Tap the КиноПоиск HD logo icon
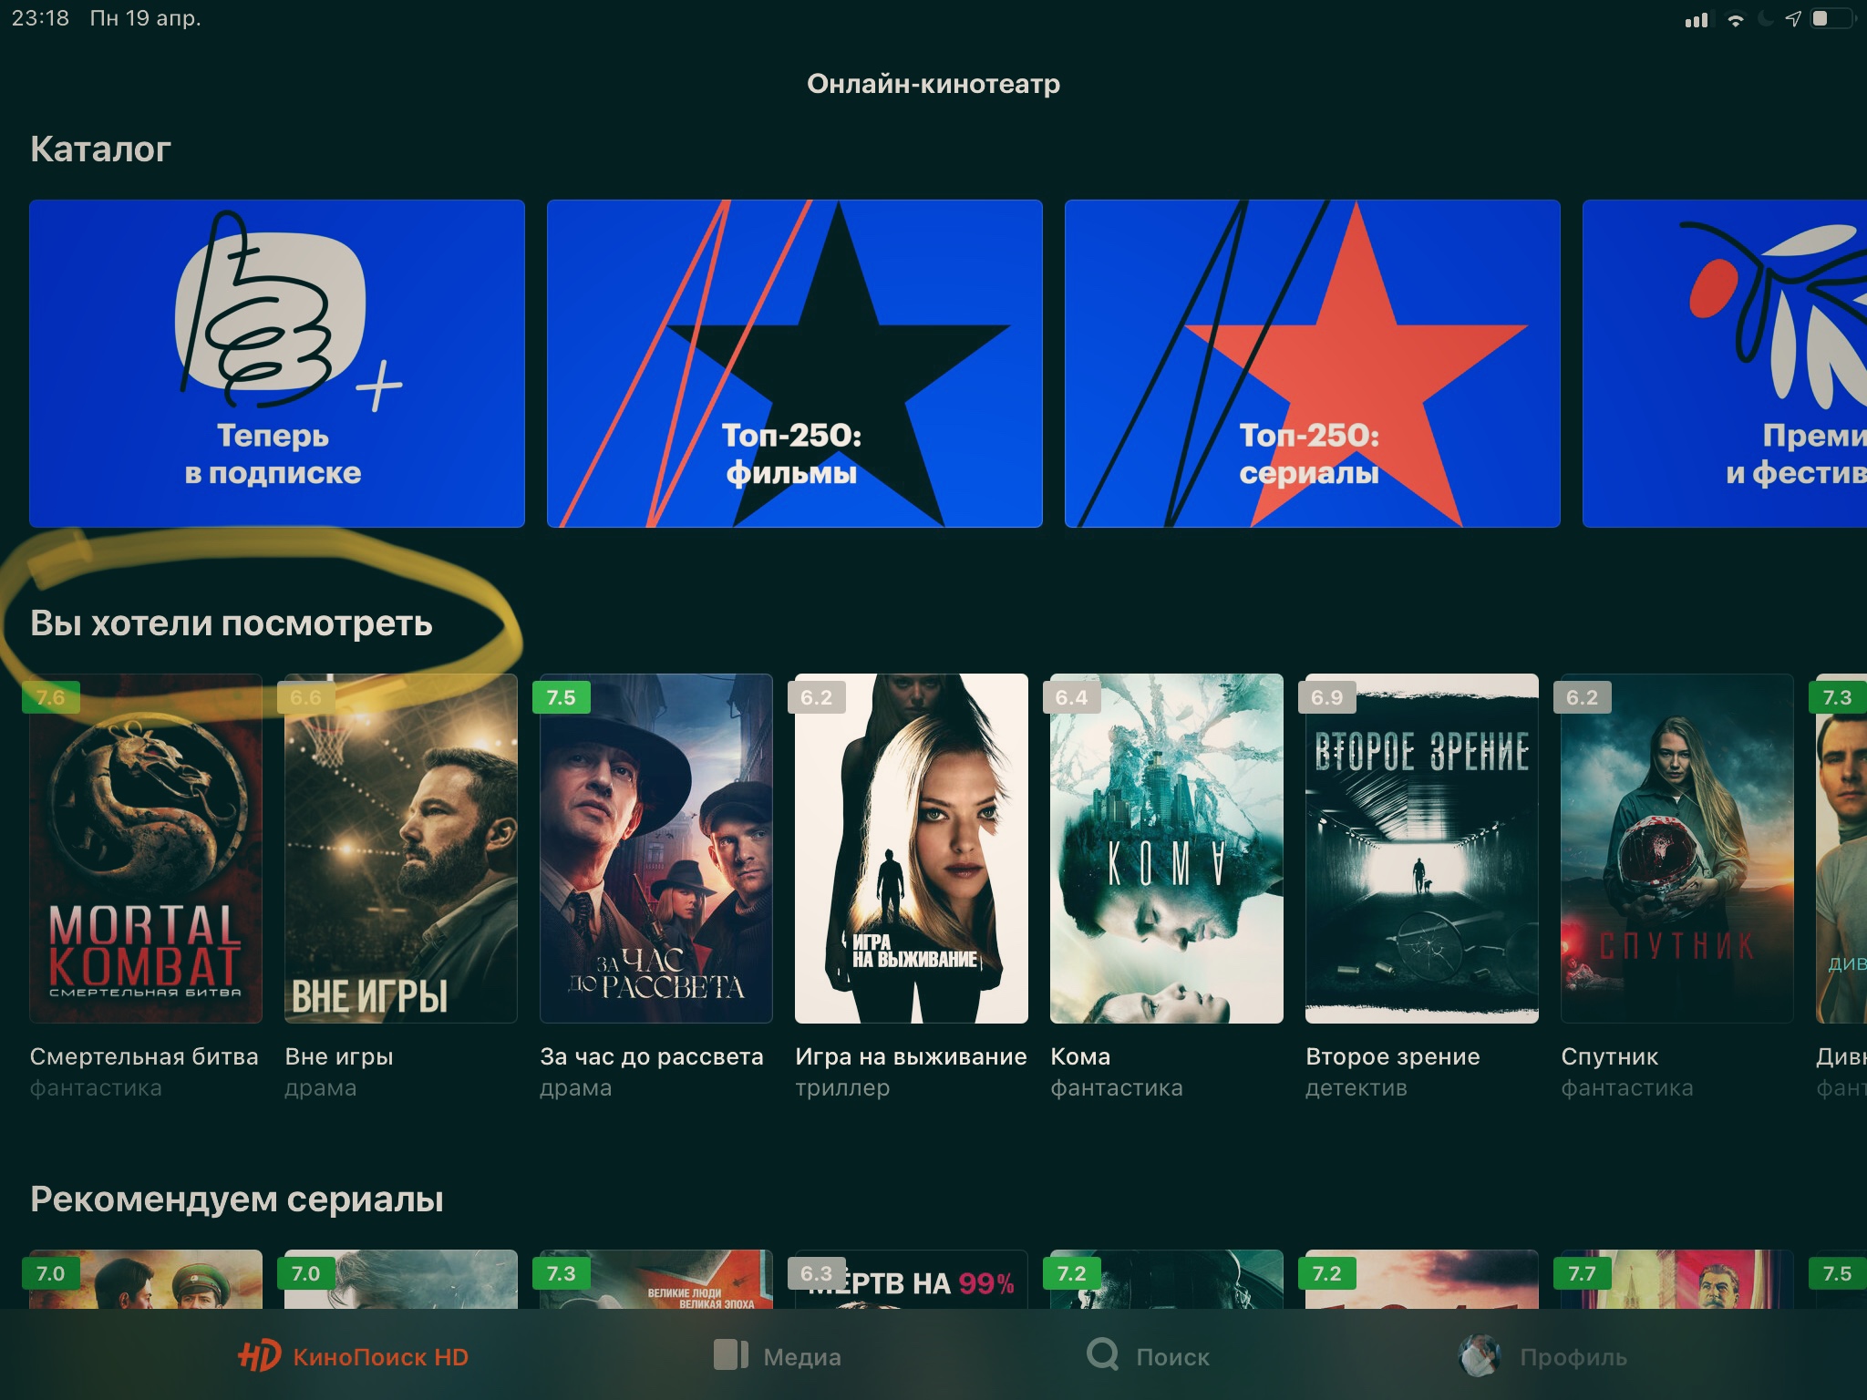Image resolution: width=1867 pixels, height=1400 pixels. coord(259,1356)
